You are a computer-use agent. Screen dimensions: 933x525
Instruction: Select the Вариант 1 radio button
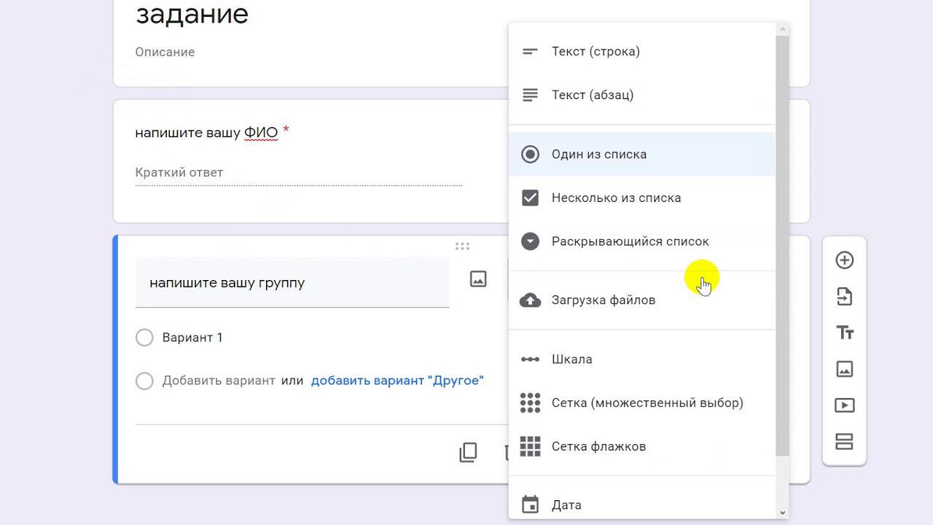(x=144, y=338)
